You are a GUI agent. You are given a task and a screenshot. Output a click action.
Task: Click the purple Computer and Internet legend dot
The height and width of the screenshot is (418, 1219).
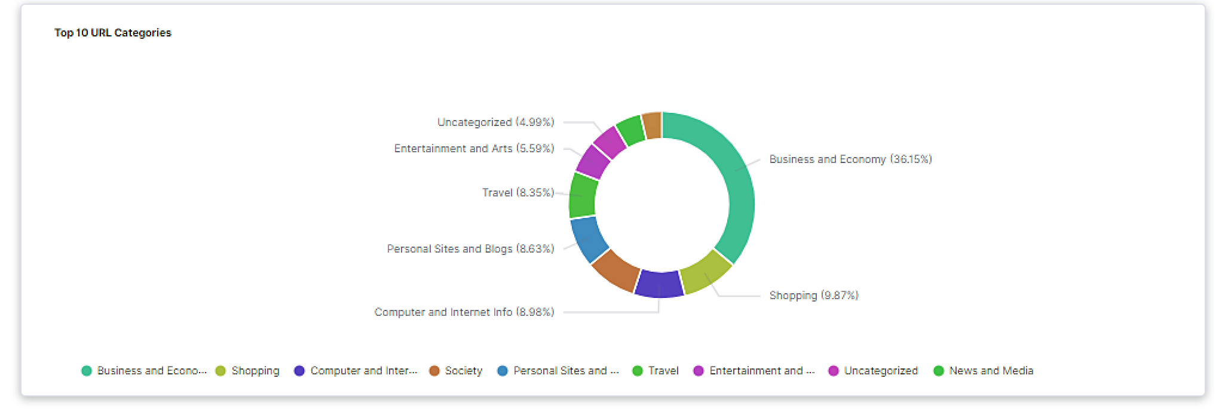click(299, 371)
